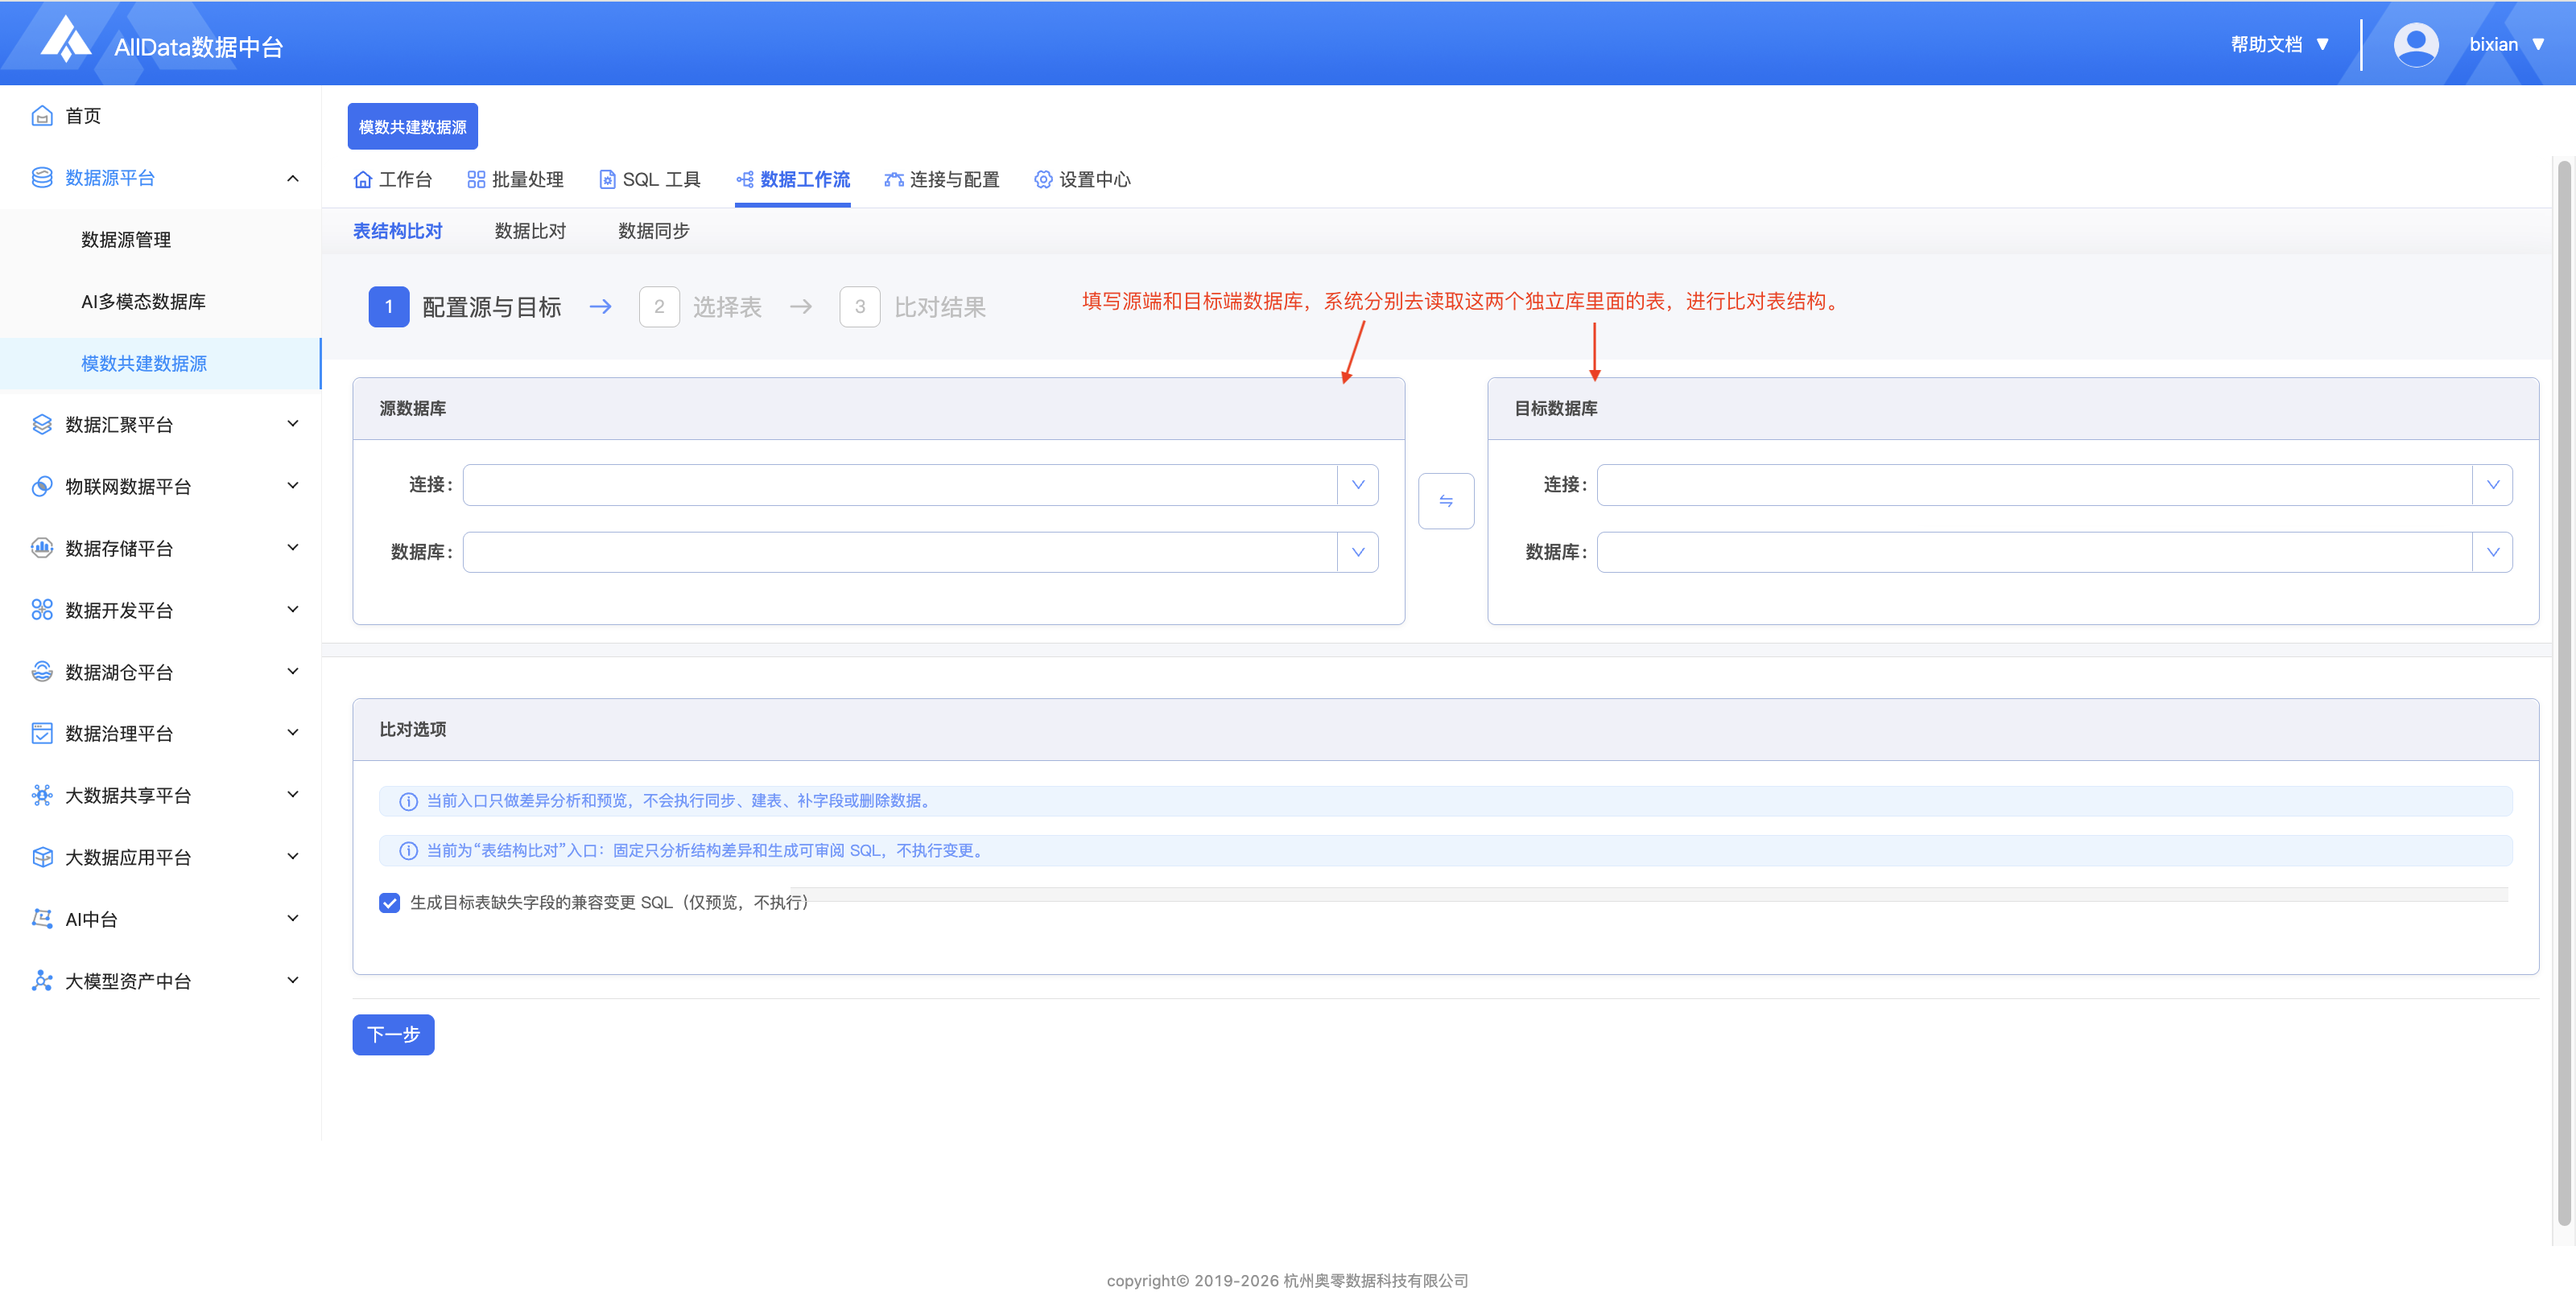Click the 连接与配置 connection icon
Image resolution: width=2576 pixels, height=1308 pixels.
(x=894, y=180)
